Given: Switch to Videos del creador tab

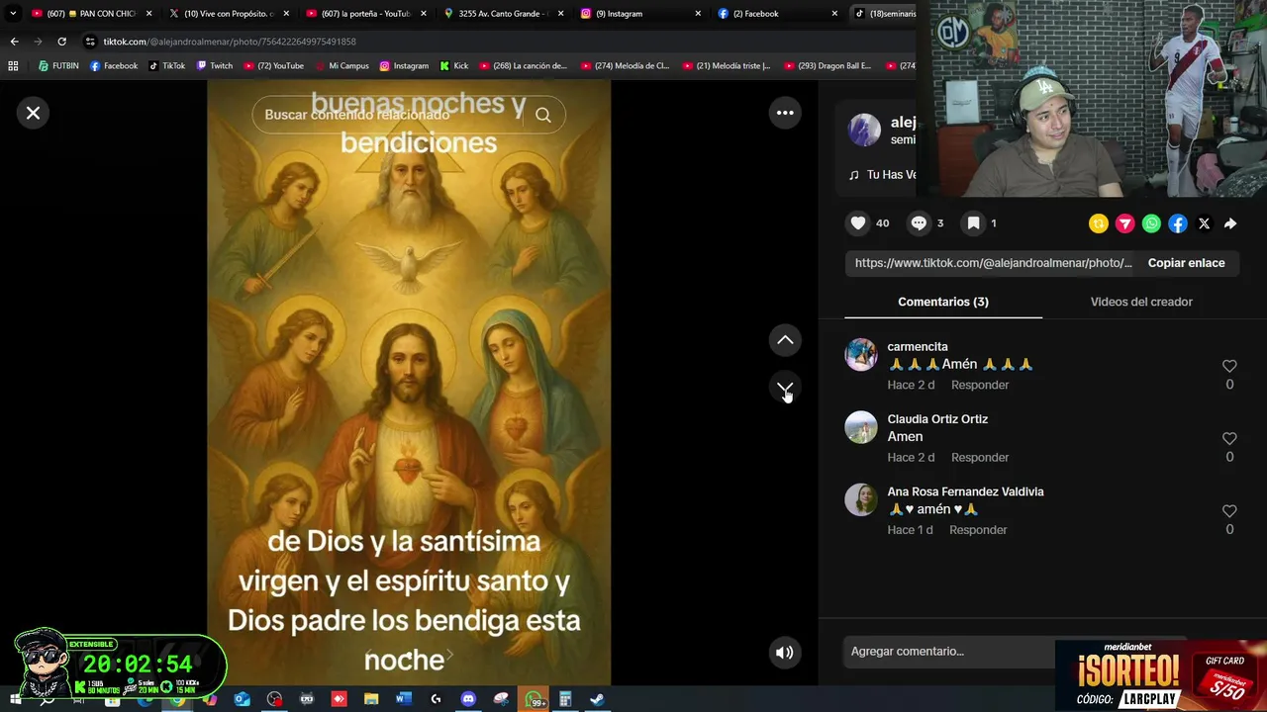Looking at the screenshot, I should [x=1141, y=302].
